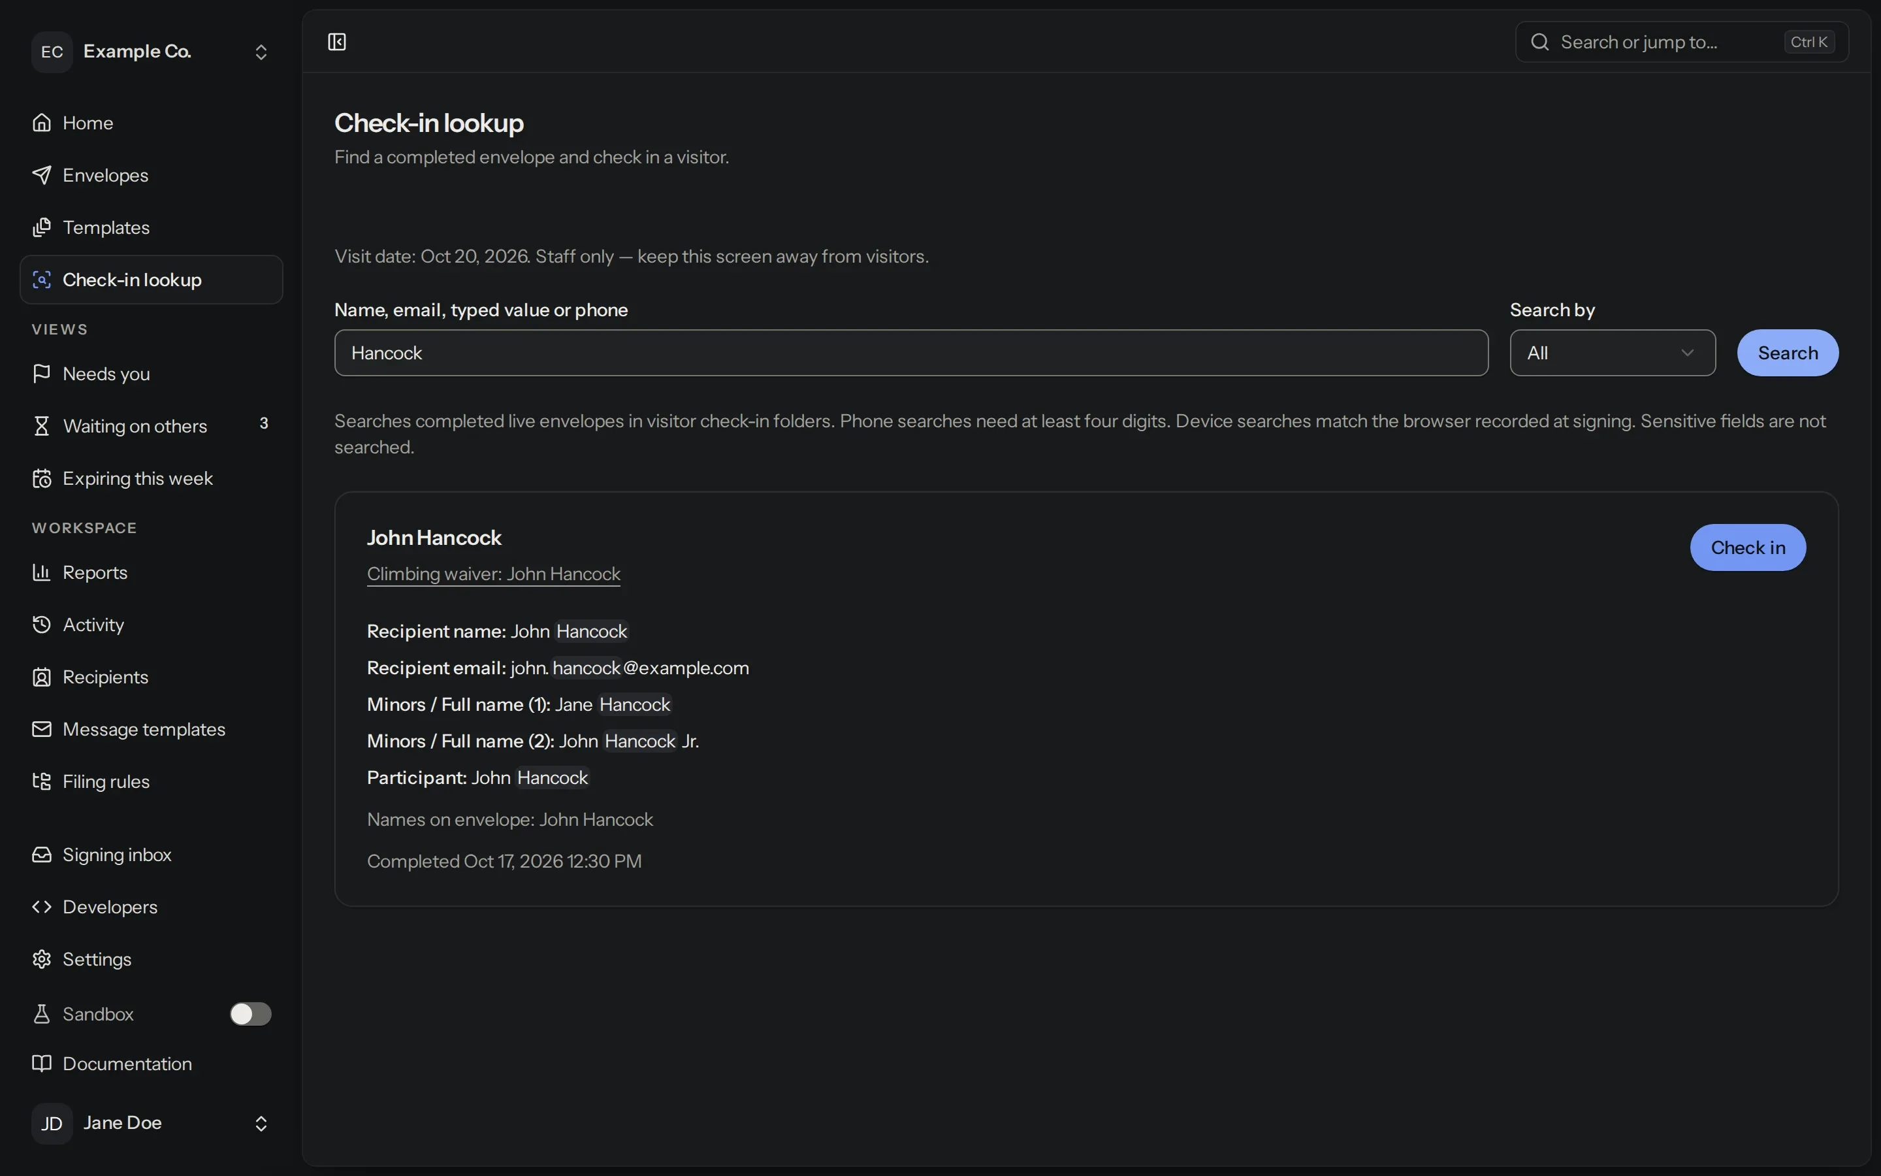
Task: Open the Reports section
Action: (152, 572)
